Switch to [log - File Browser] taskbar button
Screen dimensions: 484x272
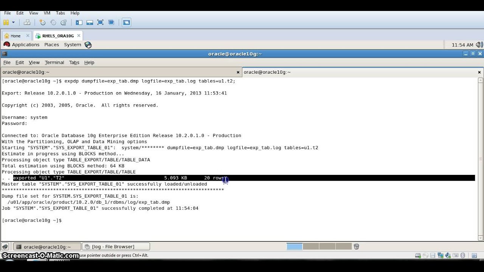[x=116, y=247]
